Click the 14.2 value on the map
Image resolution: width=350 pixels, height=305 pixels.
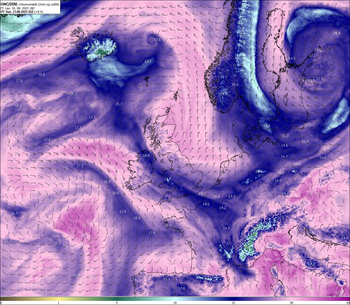pyautogui.click(x=223, y=208)
